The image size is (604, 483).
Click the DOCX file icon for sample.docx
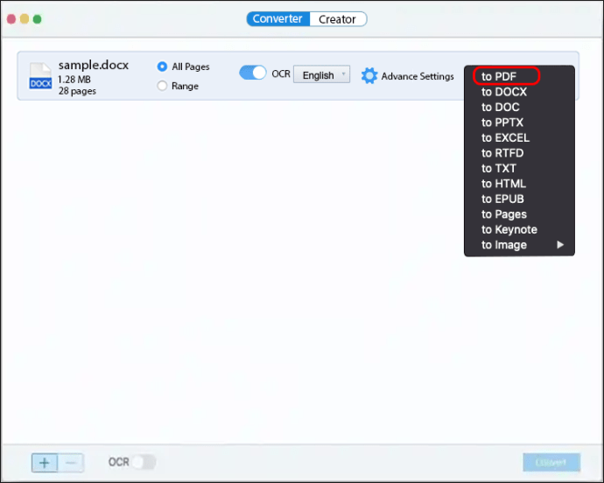tap(40, 75)
